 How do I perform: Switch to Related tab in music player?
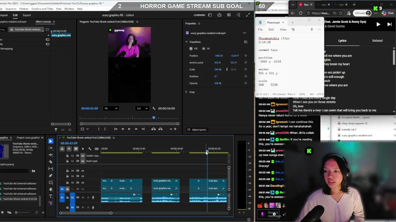pyautogui.click(x=377, y=40)
